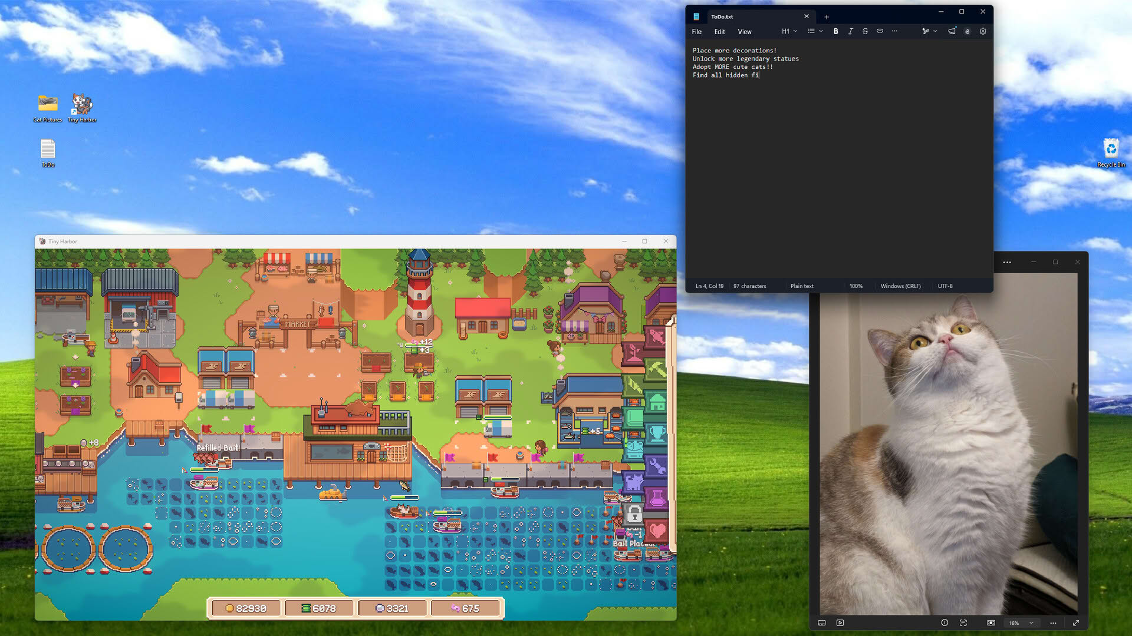Screen dimensions: 1132x636
Task: Select the Cat Pictures folder on desktop
Action: point(48,108)
